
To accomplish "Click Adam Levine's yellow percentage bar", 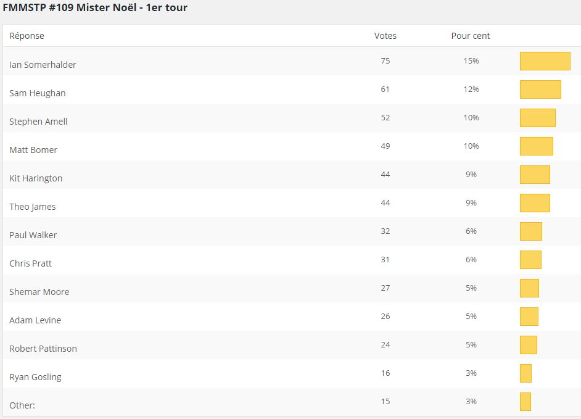I will [529, 317].
